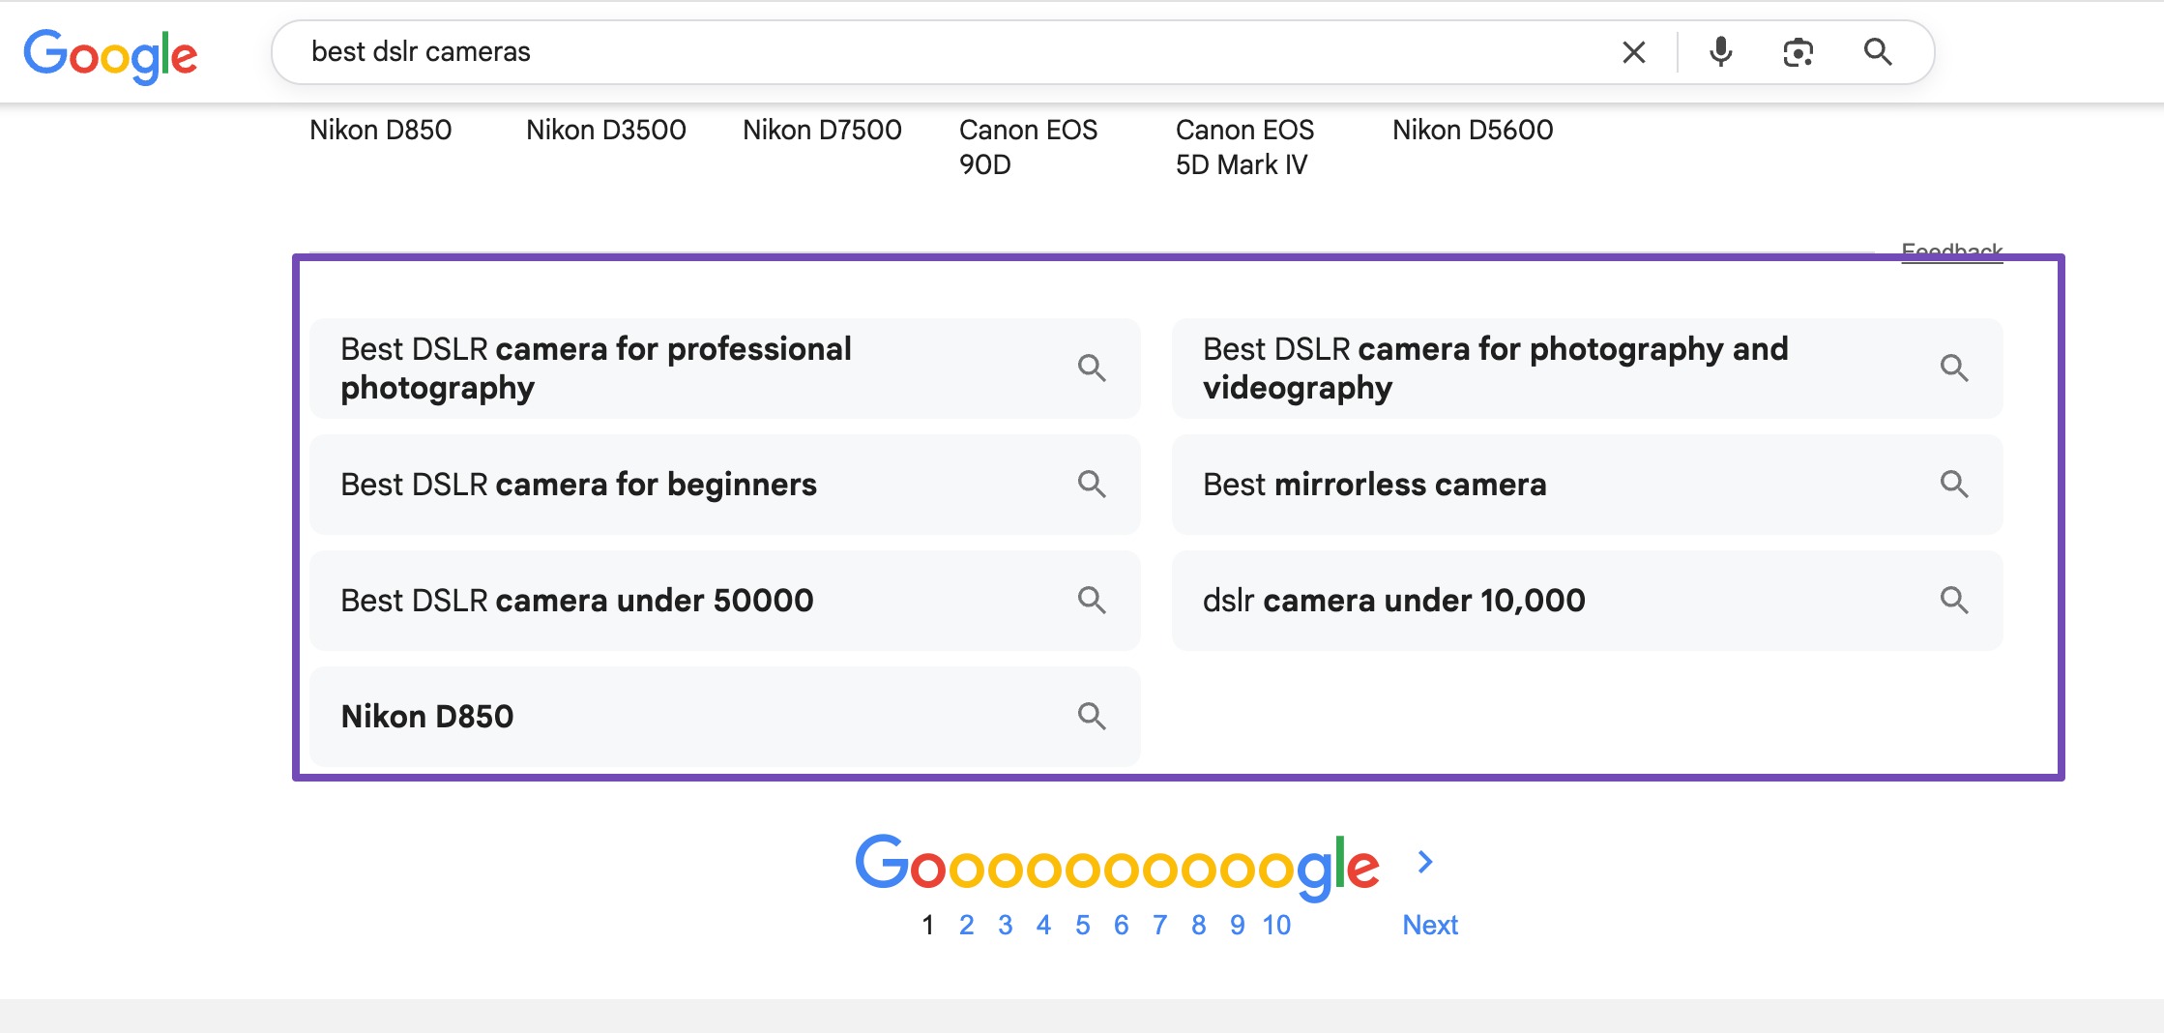Go to results page 5
The width and height of the screenshot is (2164, 1033).
1083,926
